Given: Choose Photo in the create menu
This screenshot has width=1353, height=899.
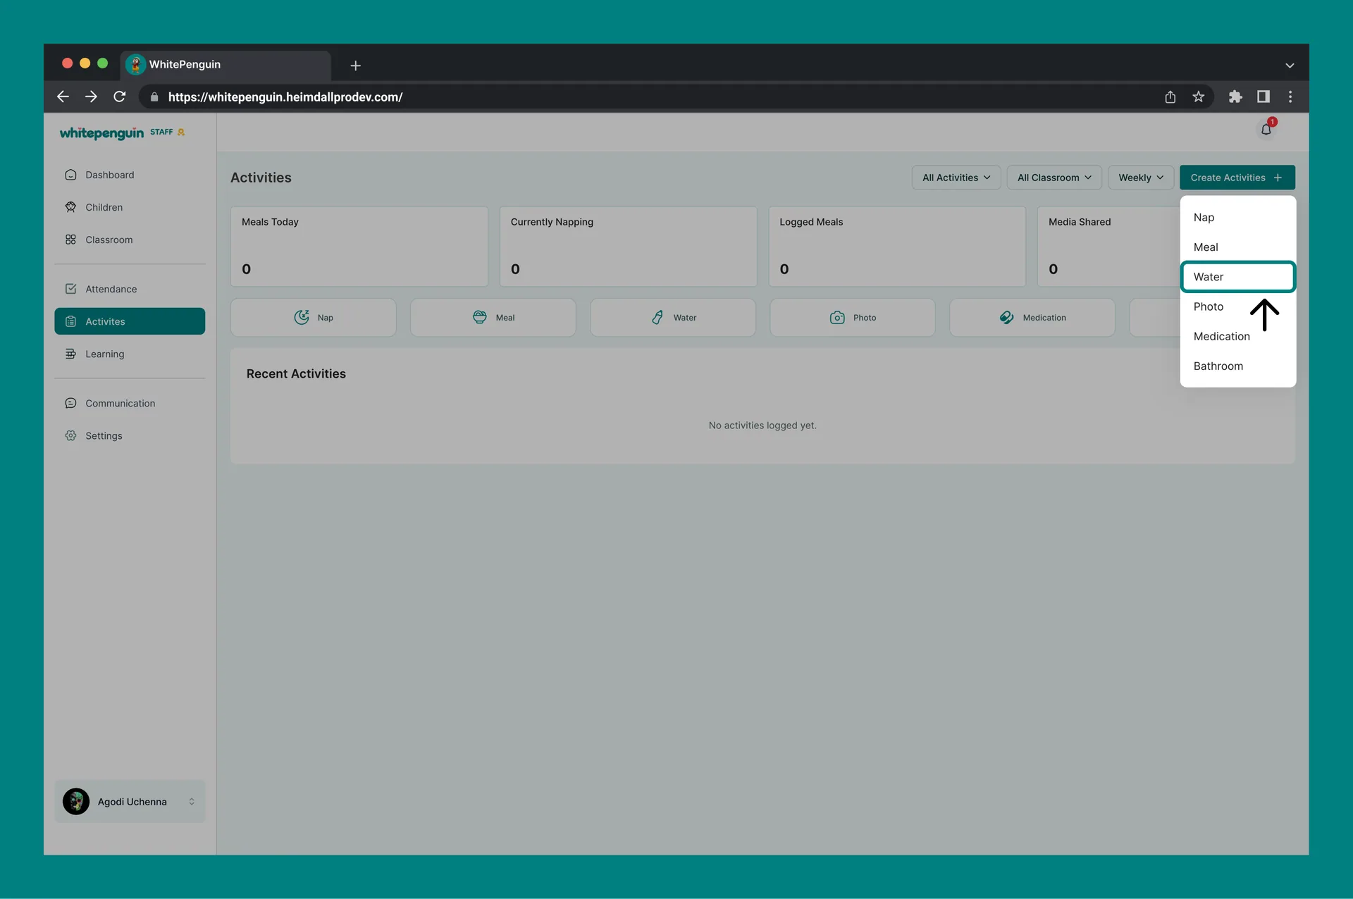Looking at the screenshot, I should click(x=1237, y=306).
